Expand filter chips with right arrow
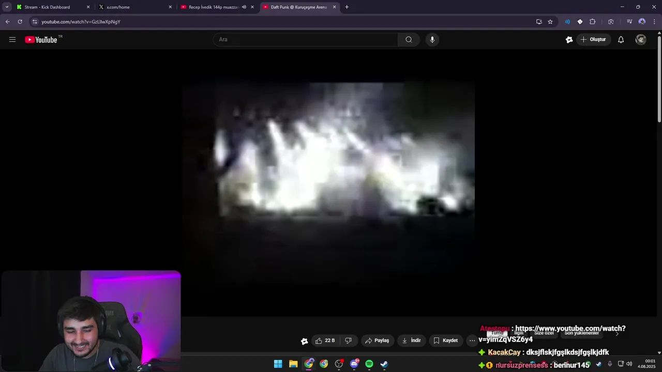The height and width of the screenshot is (372, 662). [x=616, y=334]
